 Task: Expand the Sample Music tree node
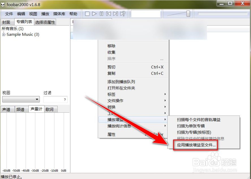pyautogui.click(x=4, y=35)
